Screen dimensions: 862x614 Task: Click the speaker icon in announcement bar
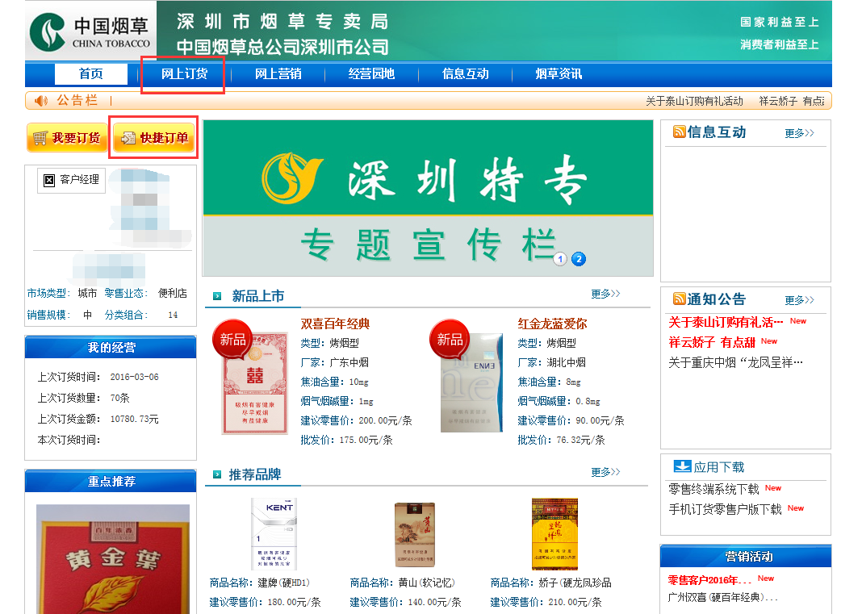click(x=41, y=101)
